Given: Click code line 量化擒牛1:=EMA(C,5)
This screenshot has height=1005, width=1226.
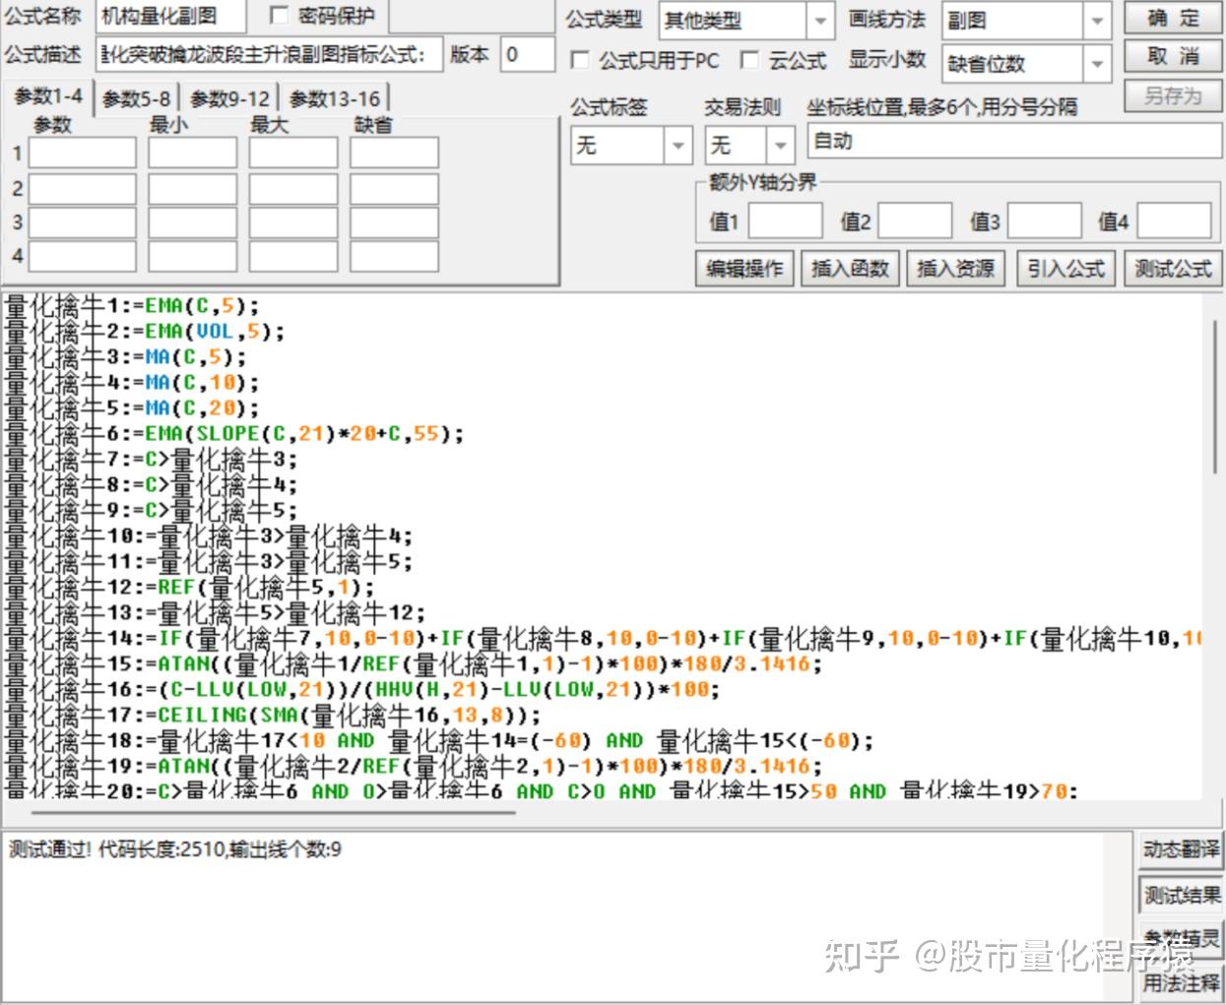Looking at the screenshot, I should [x=132, y=306].
